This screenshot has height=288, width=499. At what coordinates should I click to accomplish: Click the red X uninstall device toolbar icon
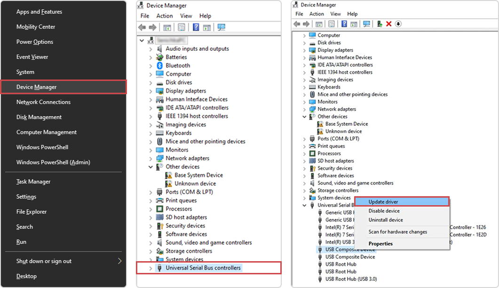tap(388, 24)
